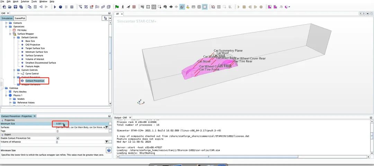Collapse the Expert properties section
This screenshot has height=166, width=374.
coord(2,135)
